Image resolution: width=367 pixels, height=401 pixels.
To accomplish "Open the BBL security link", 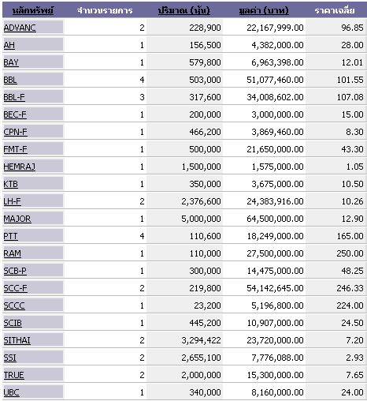I will 10,80.
